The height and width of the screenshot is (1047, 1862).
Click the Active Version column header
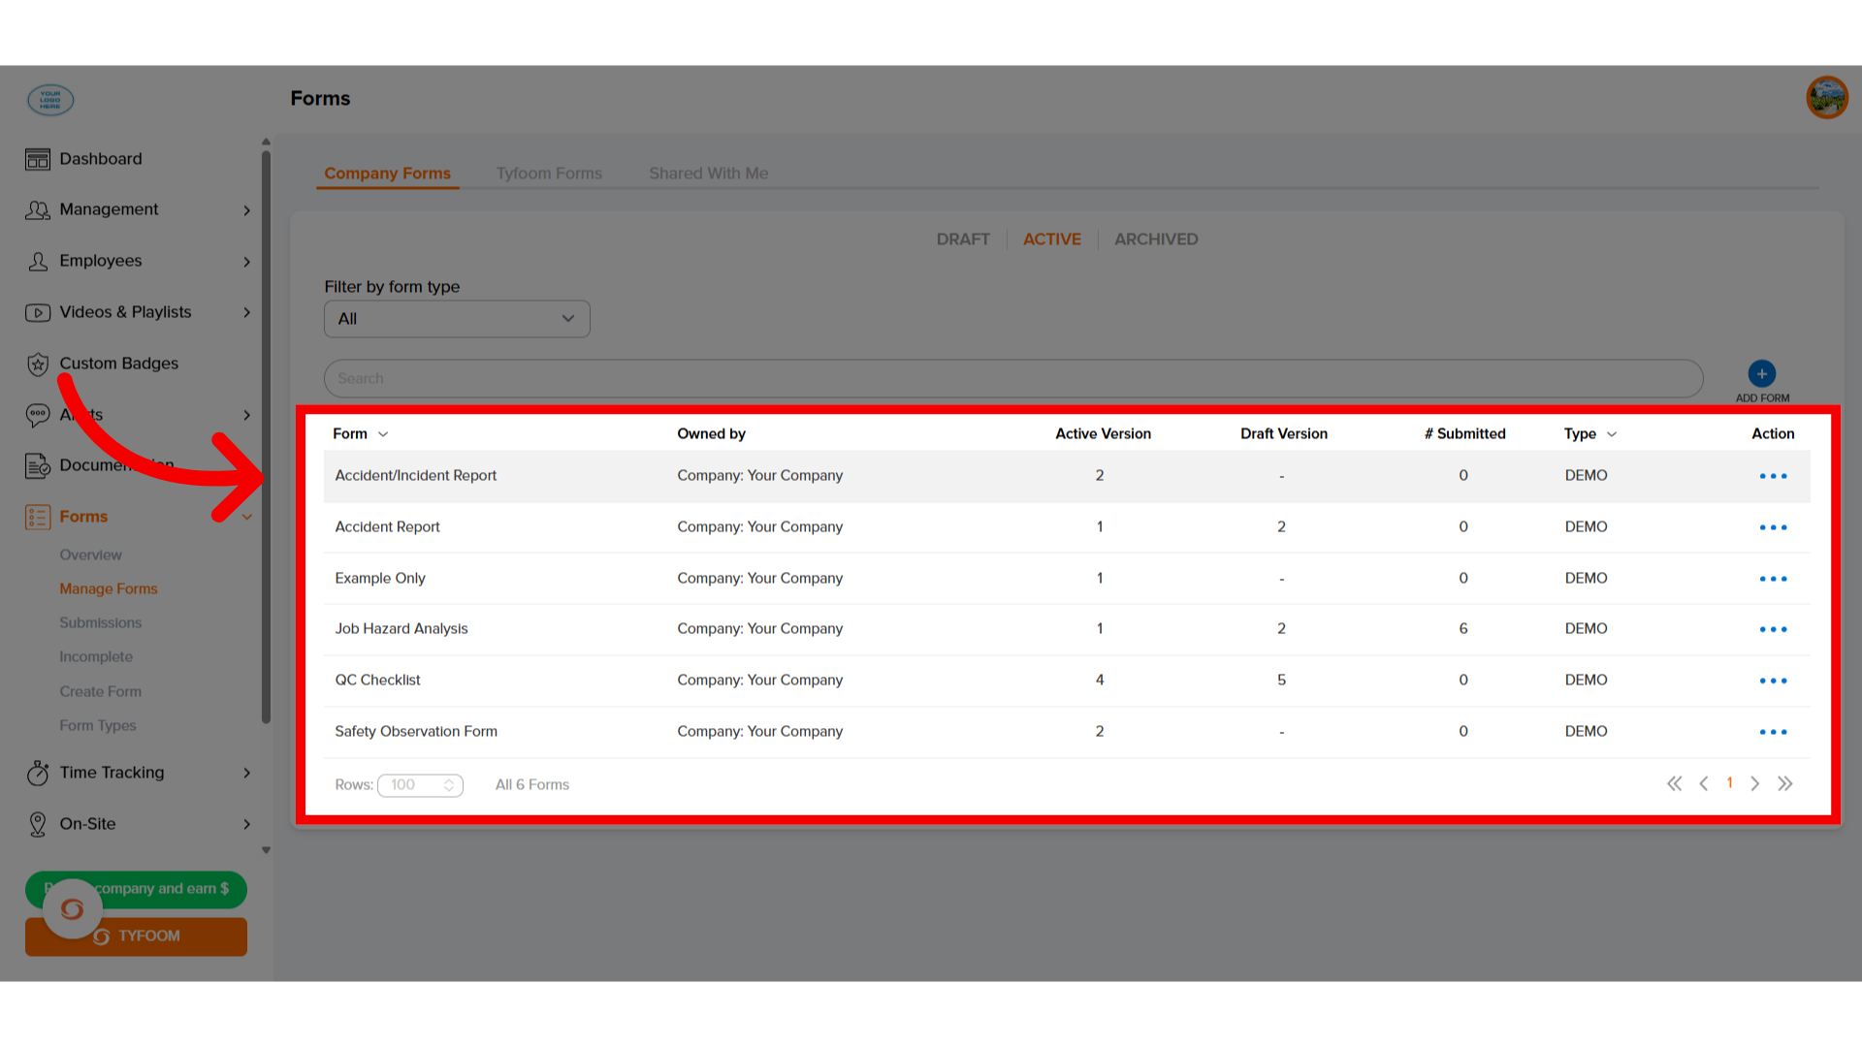[1103, 433]
